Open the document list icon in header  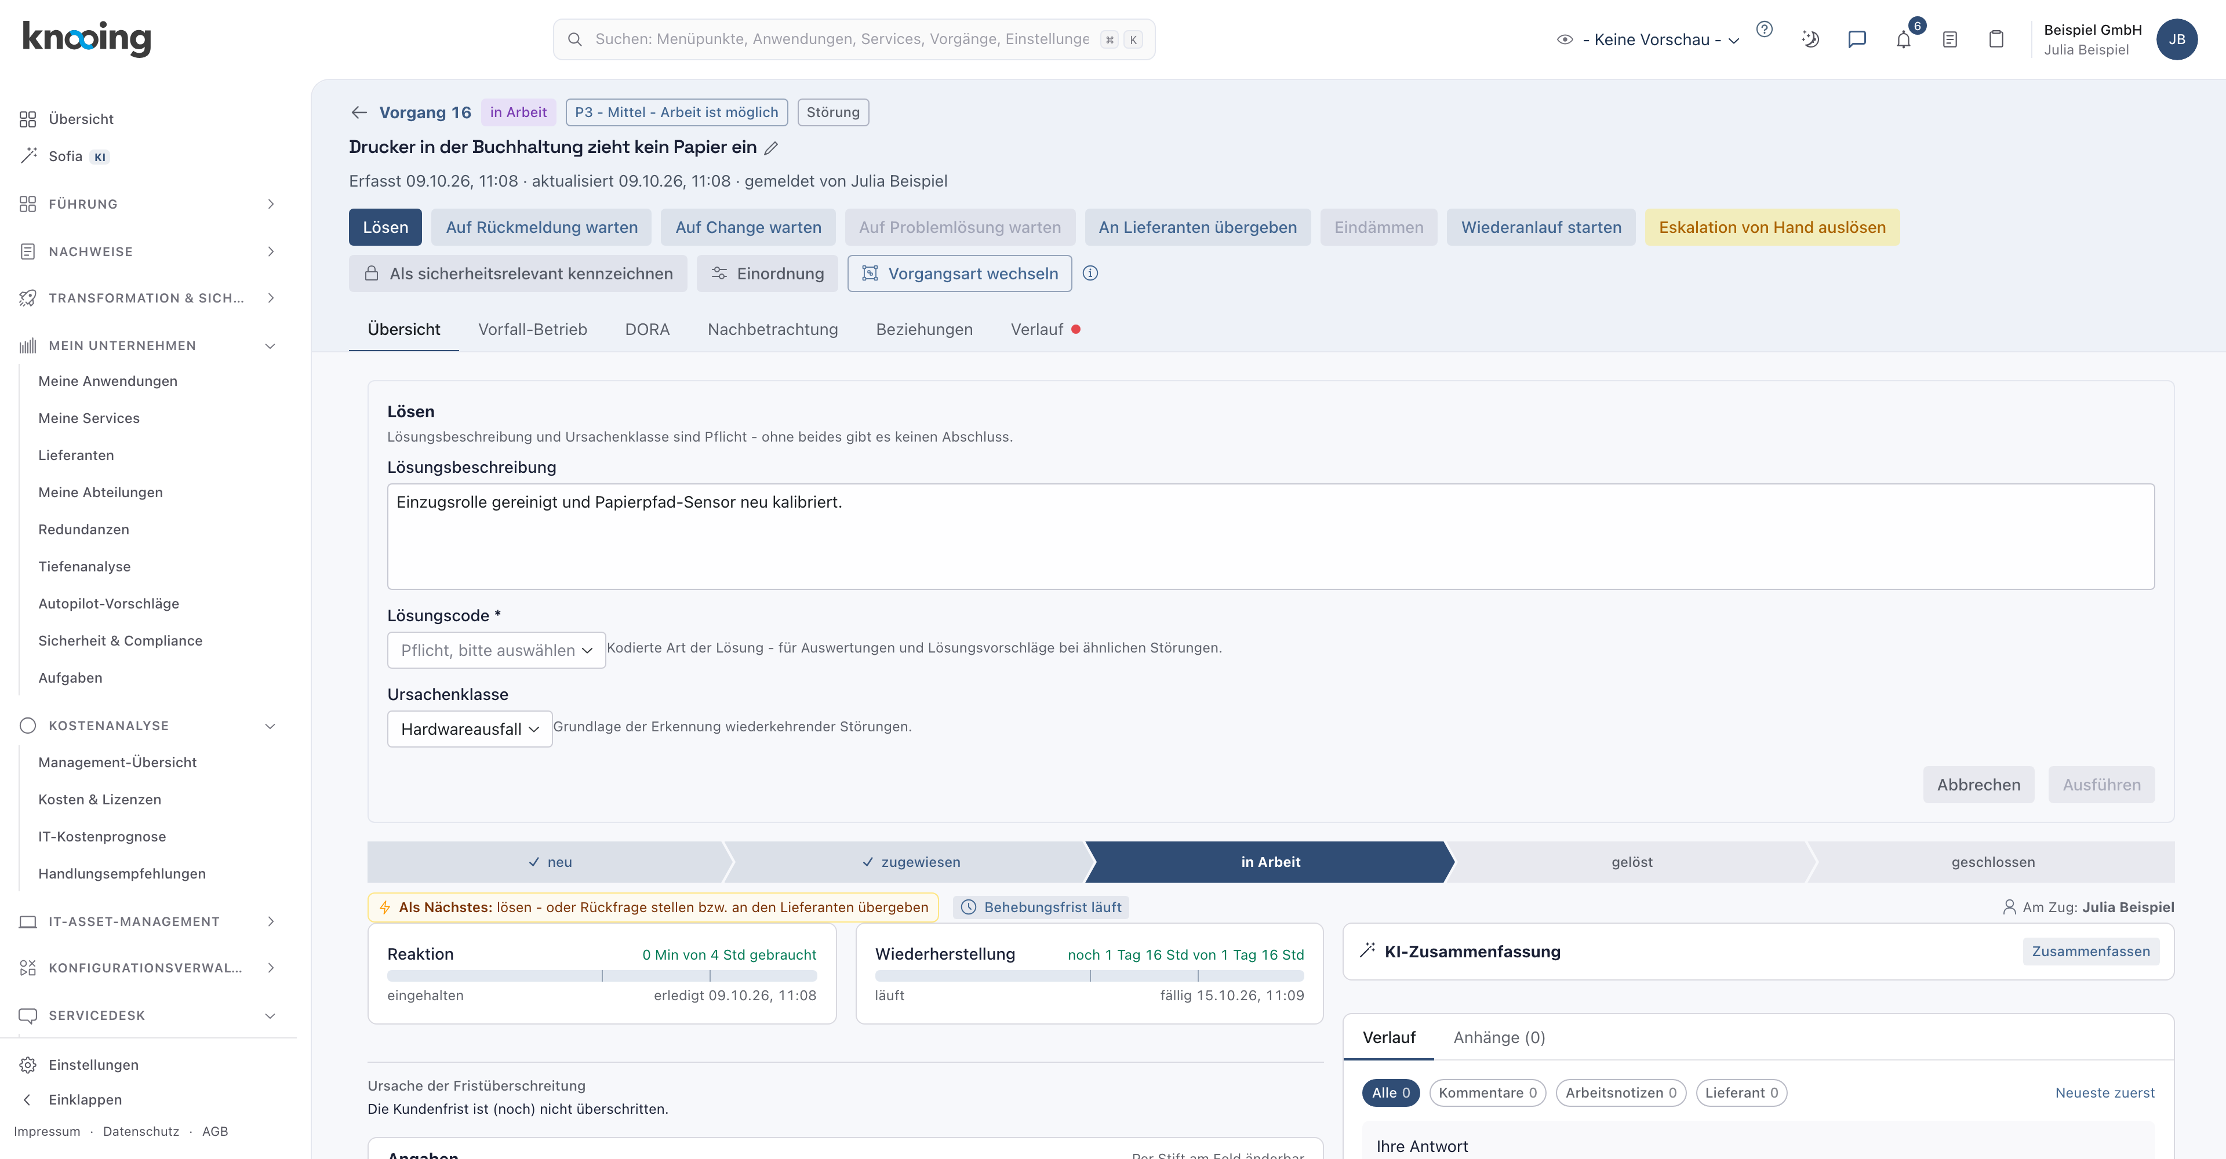1949,39
